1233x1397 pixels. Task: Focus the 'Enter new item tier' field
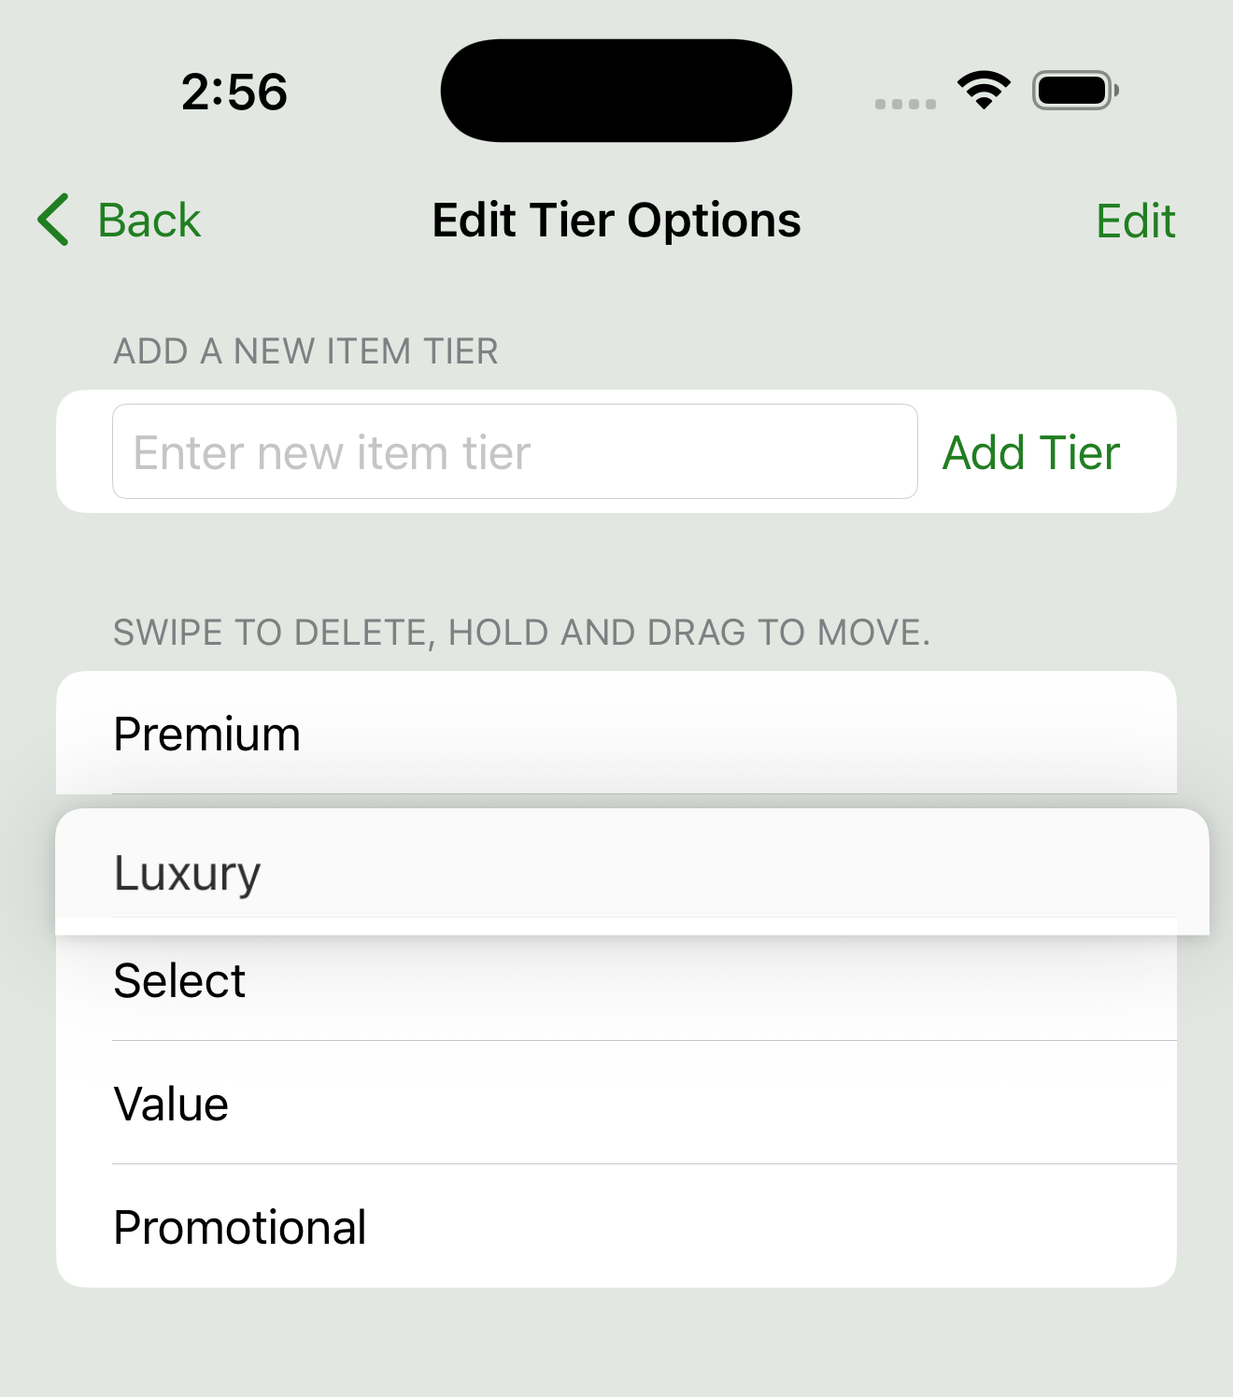click(x=515, y=452)
